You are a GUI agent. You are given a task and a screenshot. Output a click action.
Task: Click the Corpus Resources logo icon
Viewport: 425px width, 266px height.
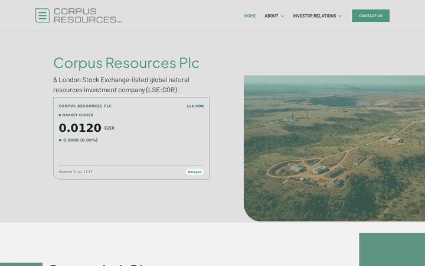[42, 15]
